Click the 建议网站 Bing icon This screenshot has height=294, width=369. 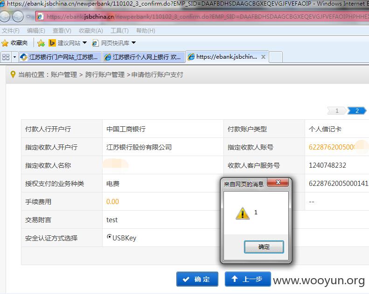(52, 43)
